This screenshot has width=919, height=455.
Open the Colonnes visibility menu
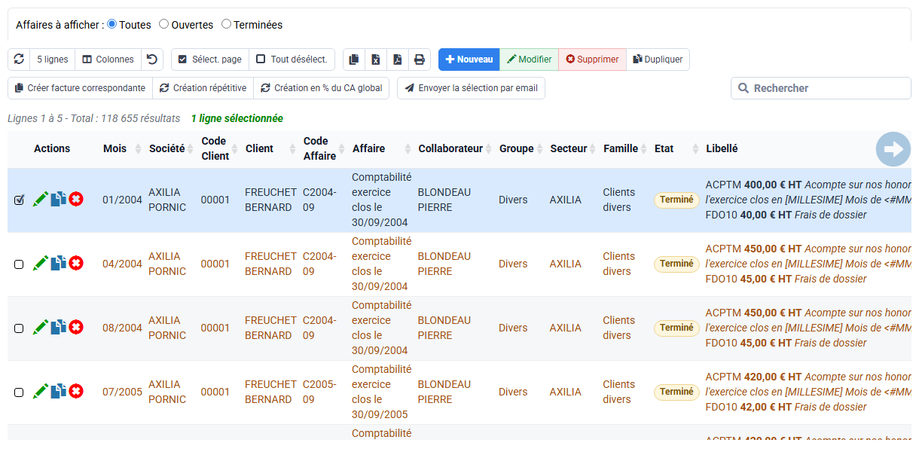pyautogui.click(x=108, y=60)
